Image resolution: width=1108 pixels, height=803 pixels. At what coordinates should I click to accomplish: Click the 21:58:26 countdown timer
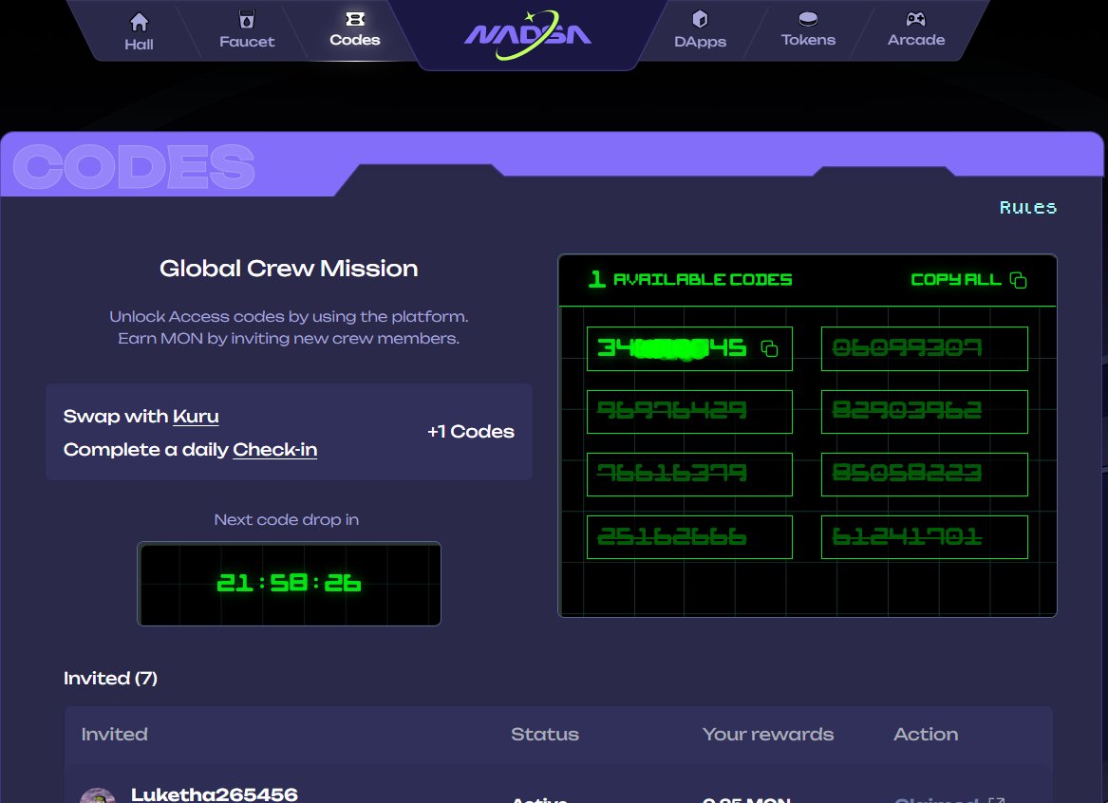click(x=289, y=584)
